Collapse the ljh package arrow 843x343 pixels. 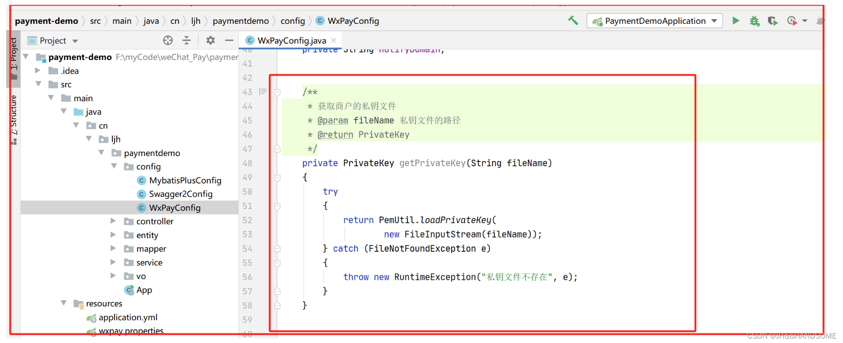click(89, 138)
